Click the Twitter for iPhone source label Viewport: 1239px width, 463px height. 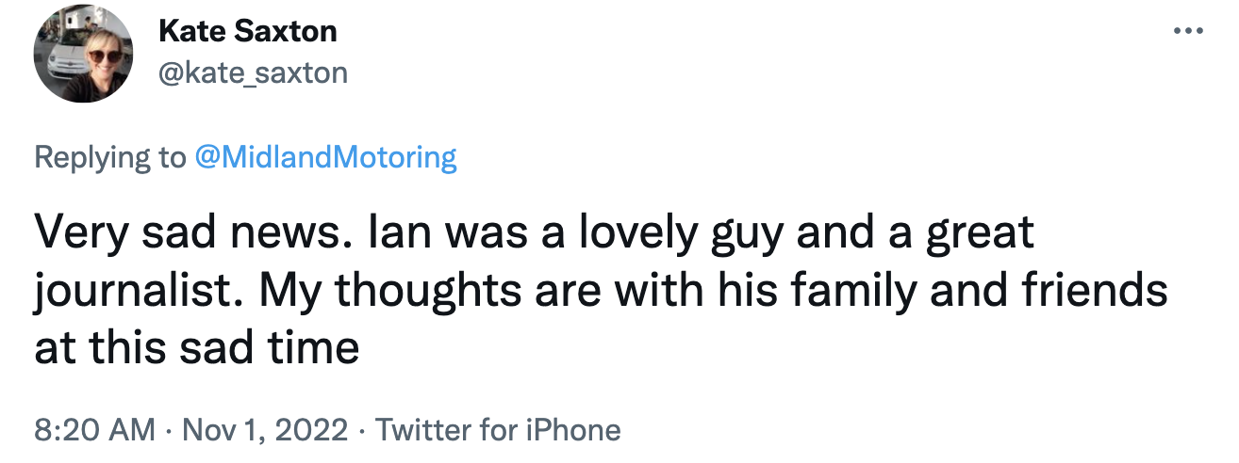[499, 430]
